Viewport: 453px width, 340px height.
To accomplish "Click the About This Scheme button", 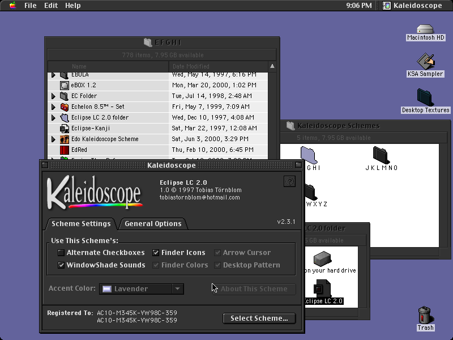I will (x=254, y=289).
